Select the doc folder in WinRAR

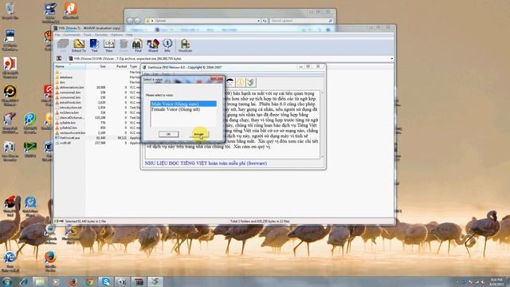point(62,82)
